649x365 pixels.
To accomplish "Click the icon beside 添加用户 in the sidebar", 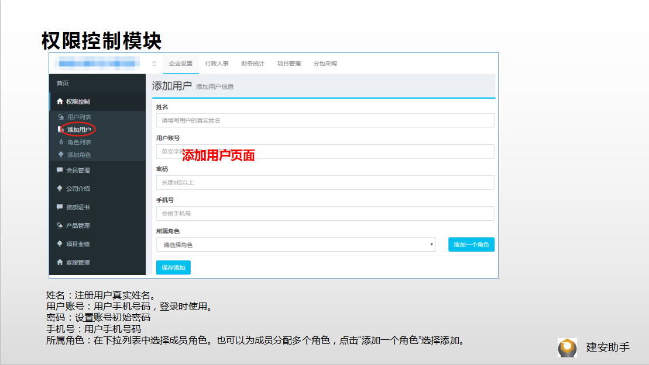I will (61, 129).
